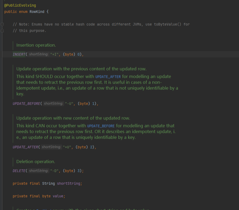Image resolution: width=239 pixels, height=210 pixels.
Task: Click the 'public' keyword before enum
Action: point(11,12)
